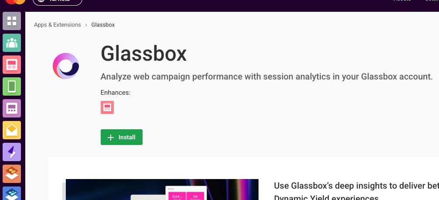
Task: Expand the site selector dropdown in header
Action: coord(58,2)
